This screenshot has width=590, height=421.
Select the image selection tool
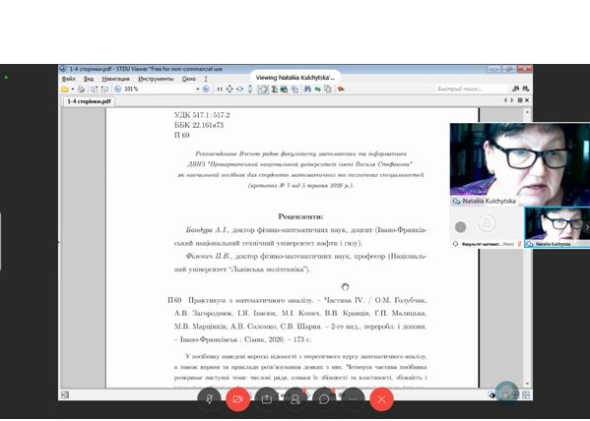click(284, 90)
